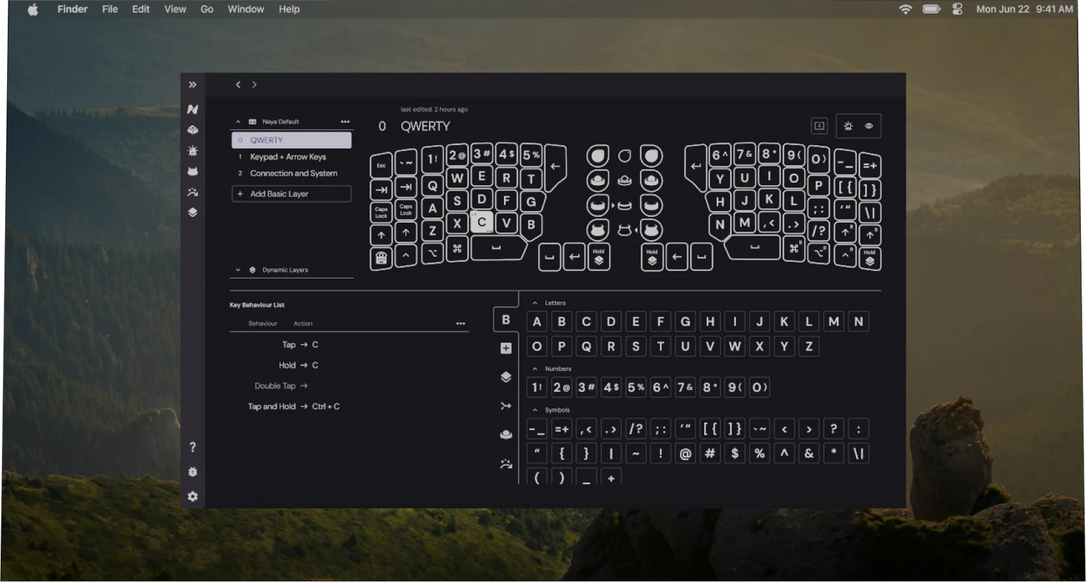
Task: Pick the 0 ) key in the Numbers palette
Action: click(759, 388)
